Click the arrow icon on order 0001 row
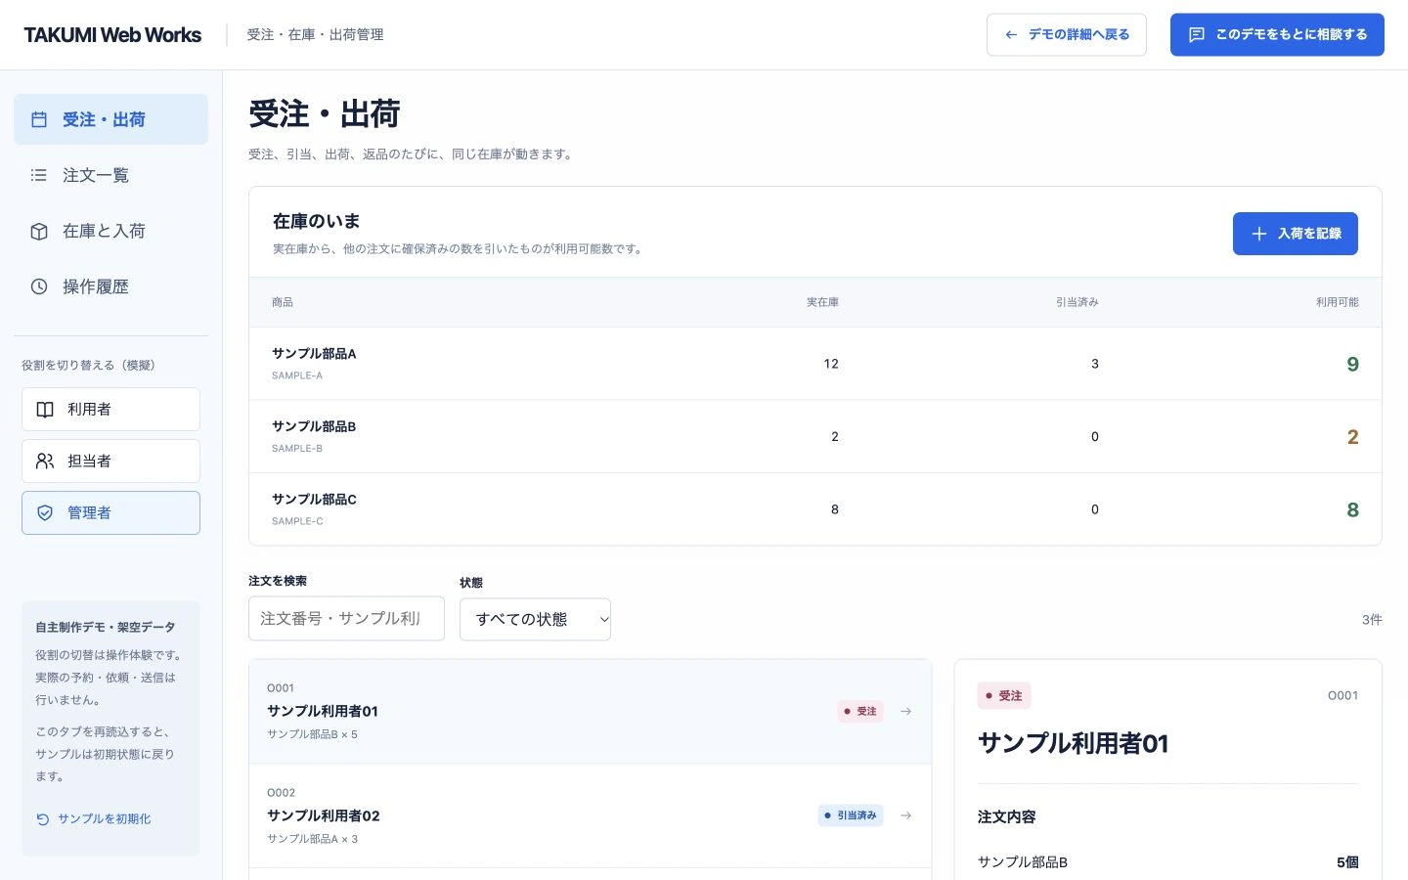This screenshot has height=880, width=1408. point(906,711)
